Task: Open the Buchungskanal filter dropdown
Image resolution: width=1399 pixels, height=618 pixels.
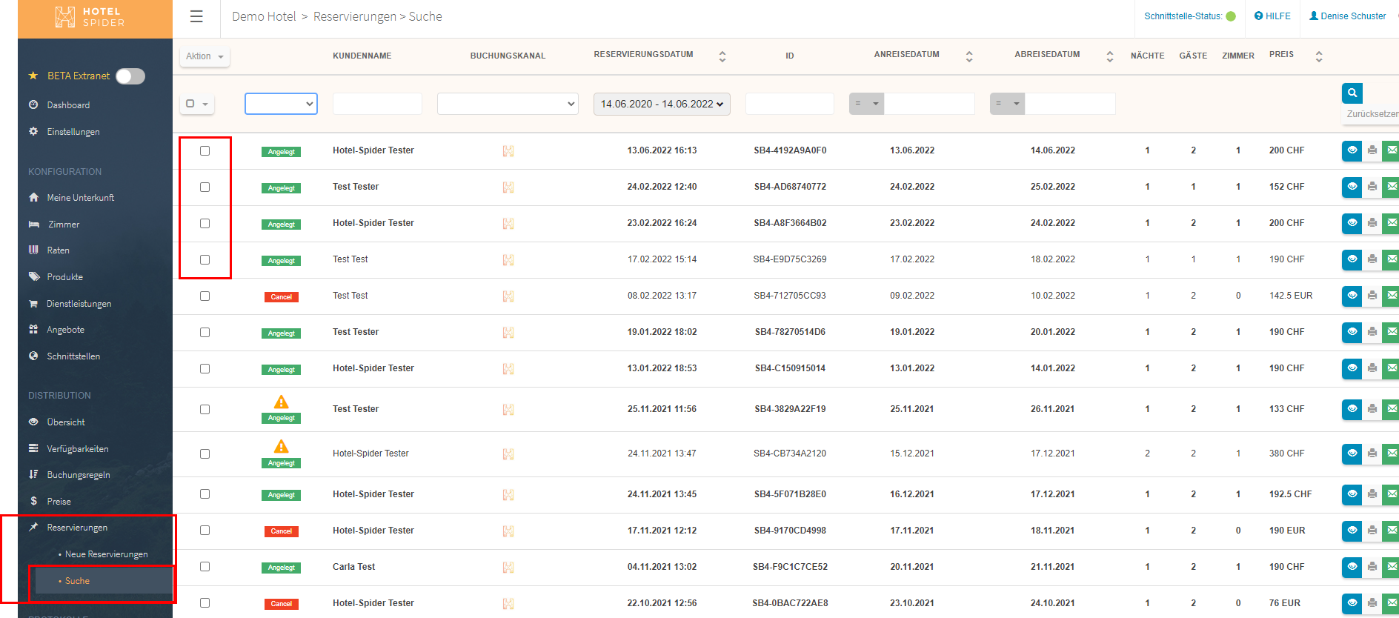Action: [508, 104]
